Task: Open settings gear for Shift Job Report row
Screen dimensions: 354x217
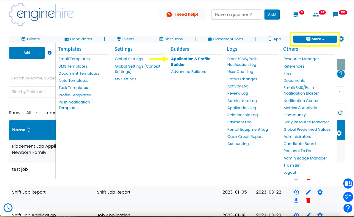Action: coord(320,192)
